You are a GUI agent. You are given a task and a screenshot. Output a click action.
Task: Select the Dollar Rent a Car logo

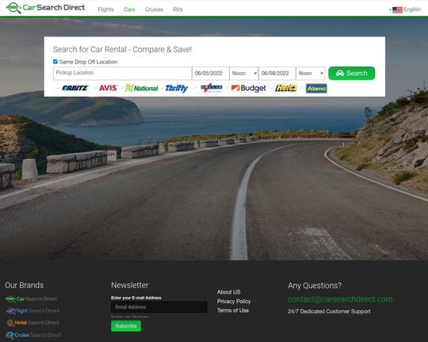point(212,88)
